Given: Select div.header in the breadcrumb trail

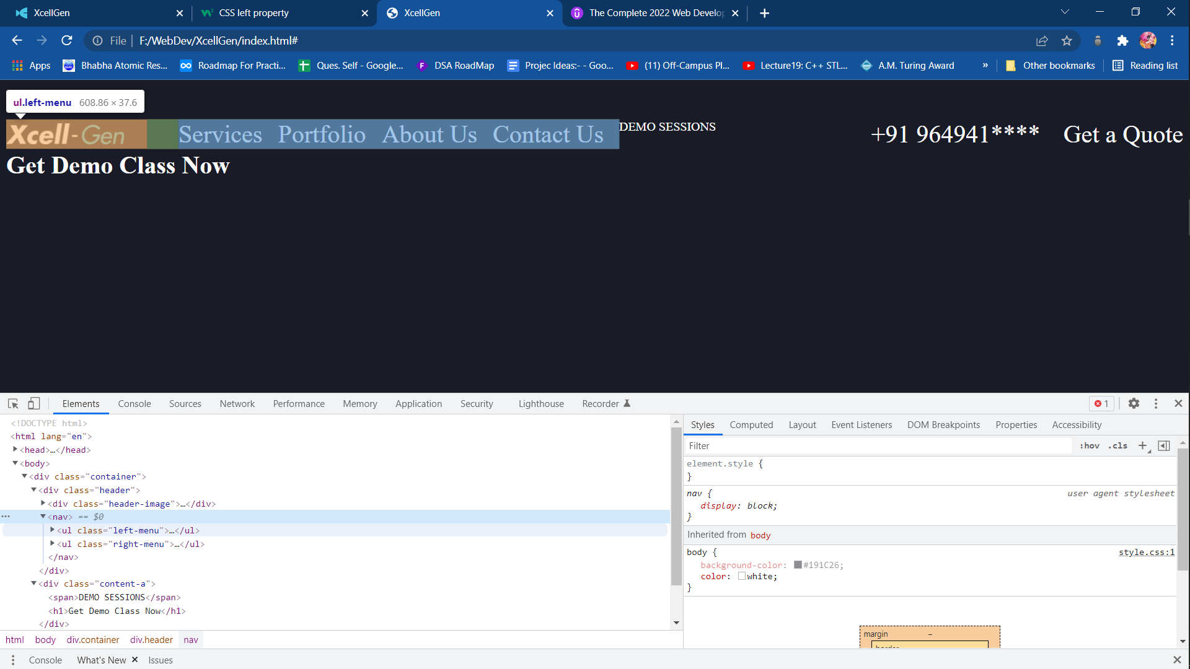Looking at the screenshot, I should coord(151,639).
